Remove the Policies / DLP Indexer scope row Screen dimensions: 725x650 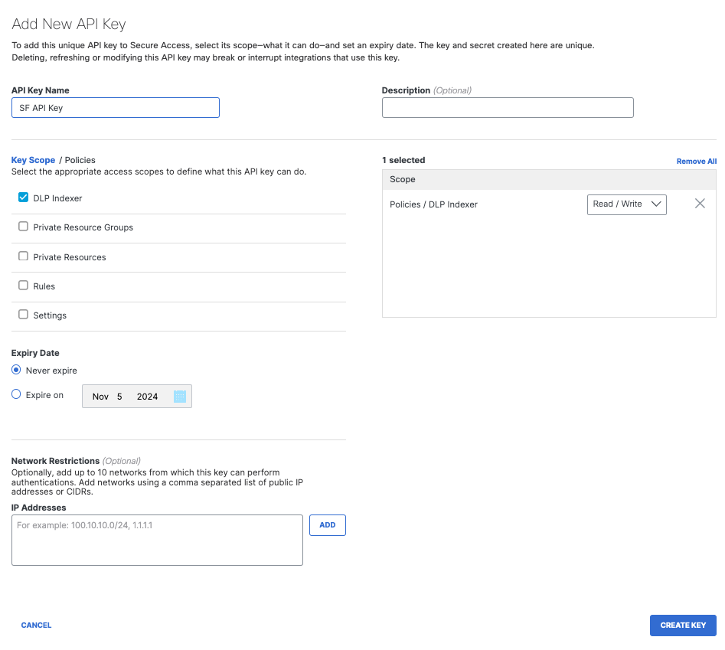(699, 204)
